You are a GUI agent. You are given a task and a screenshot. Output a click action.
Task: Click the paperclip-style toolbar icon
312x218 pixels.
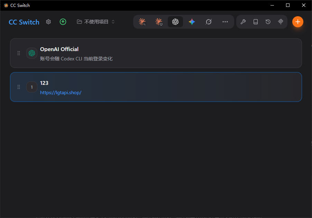coord(281,22)
